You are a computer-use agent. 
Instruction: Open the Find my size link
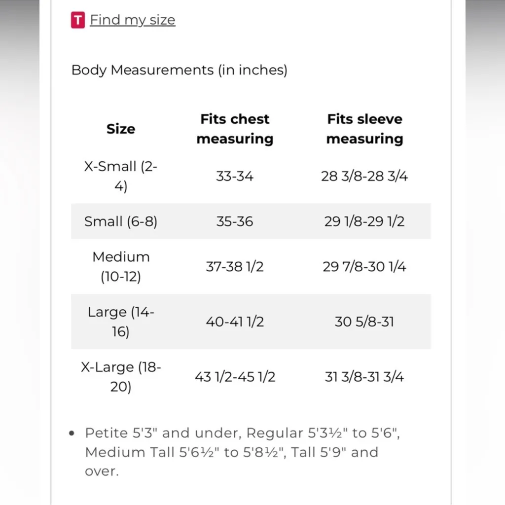coord(132,20)
